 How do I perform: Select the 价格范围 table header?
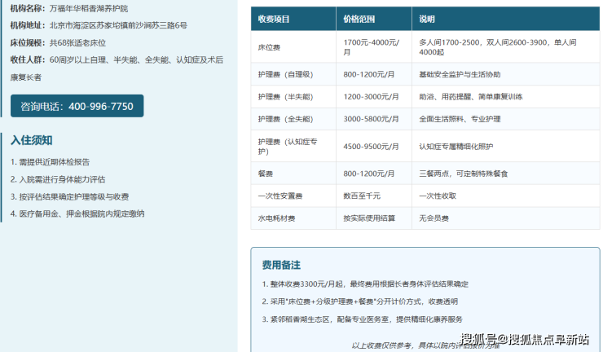point(374,19)
